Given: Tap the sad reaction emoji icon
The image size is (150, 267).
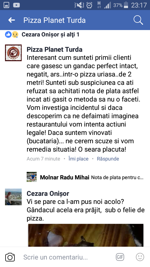Looking at the screenshot, I should (15, 34).
